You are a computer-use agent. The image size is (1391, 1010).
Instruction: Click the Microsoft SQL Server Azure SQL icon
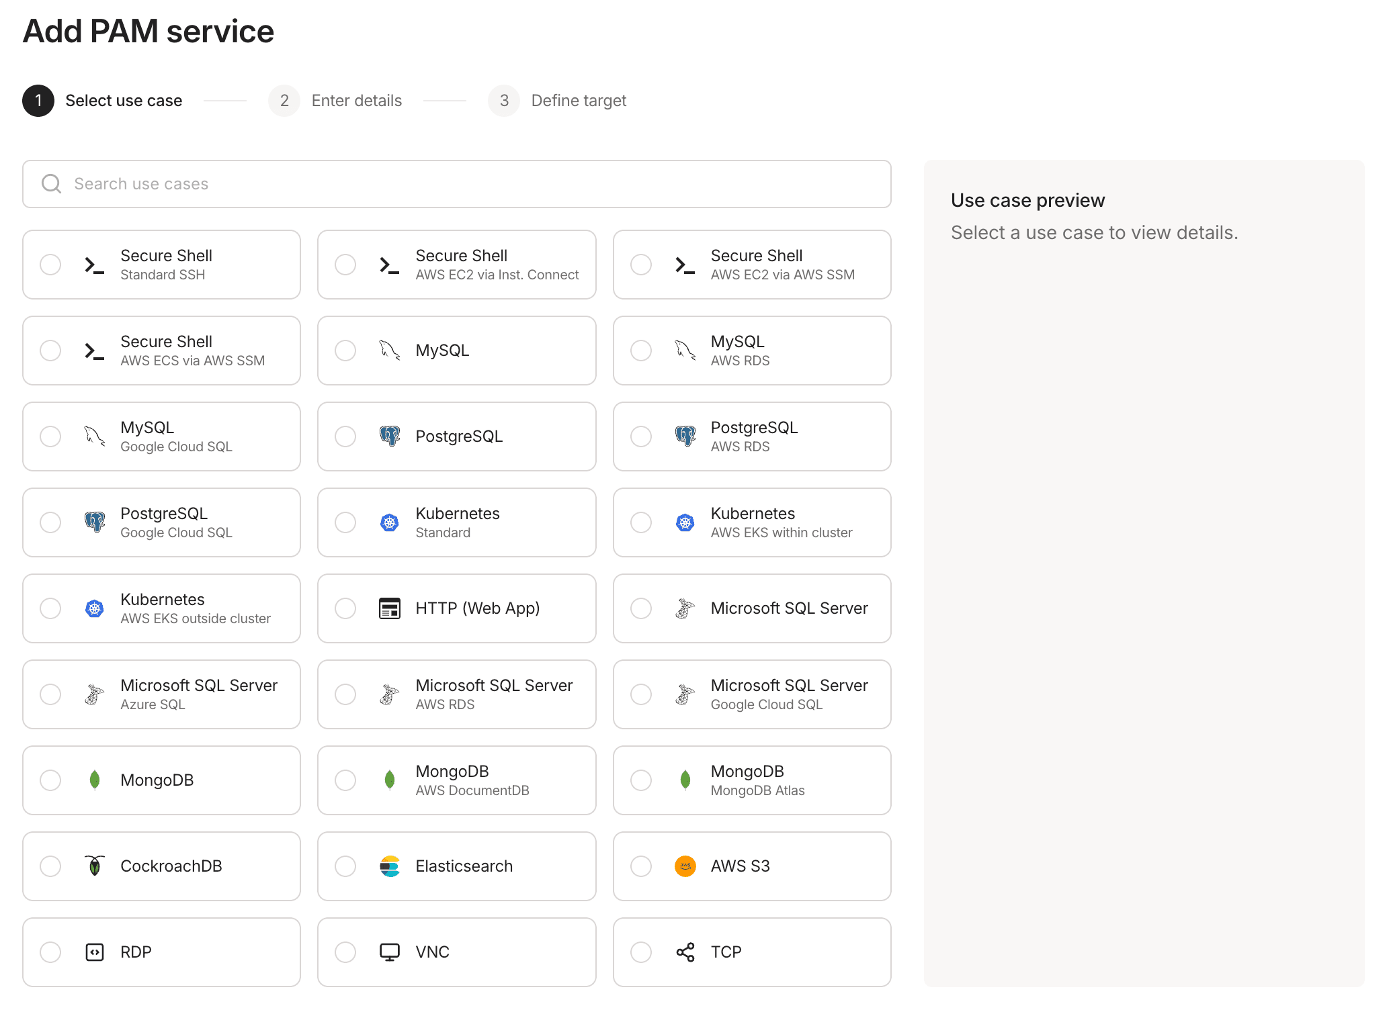tap(95, 694)
